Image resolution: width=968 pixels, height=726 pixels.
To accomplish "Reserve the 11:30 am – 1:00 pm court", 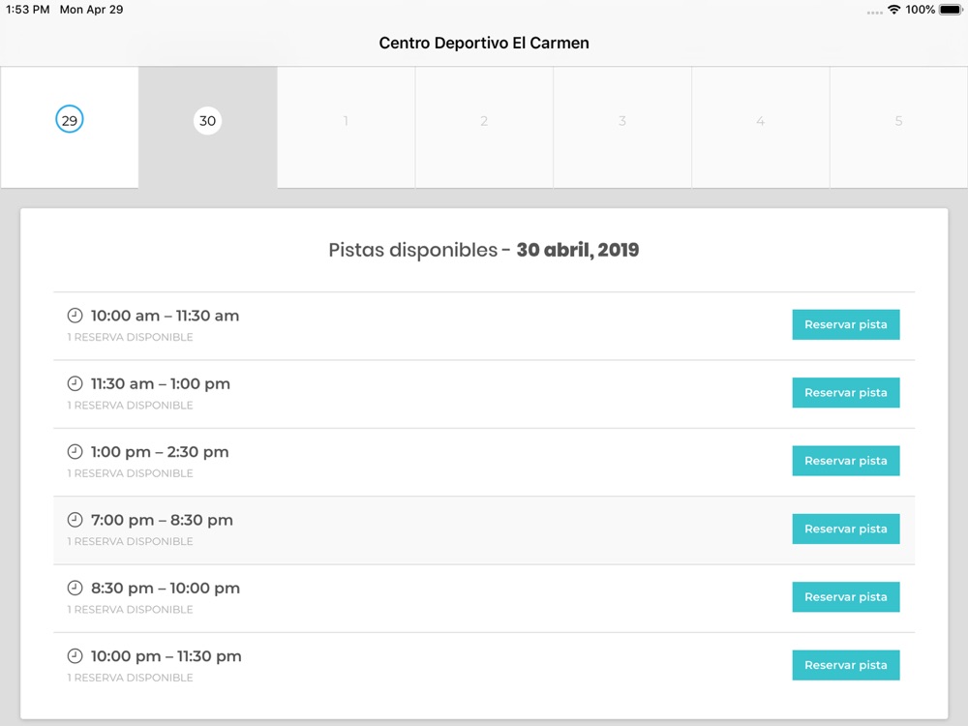I will [x=846, y=393].
